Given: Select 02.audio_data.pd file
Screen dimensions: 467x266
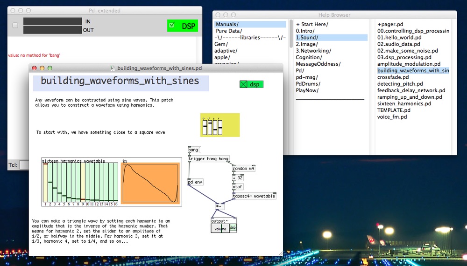Looking at the screenshot, I should [x=398, y=44].
